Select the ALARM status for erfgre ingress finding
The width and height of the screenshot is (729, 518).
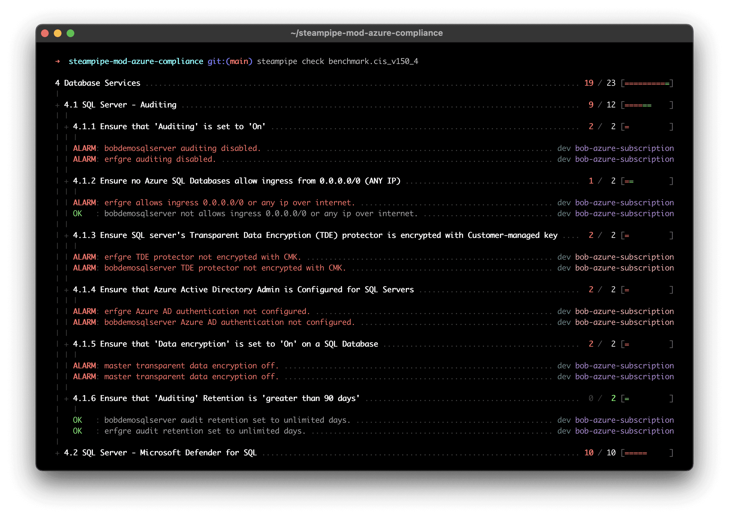click(x=84, y=202)
